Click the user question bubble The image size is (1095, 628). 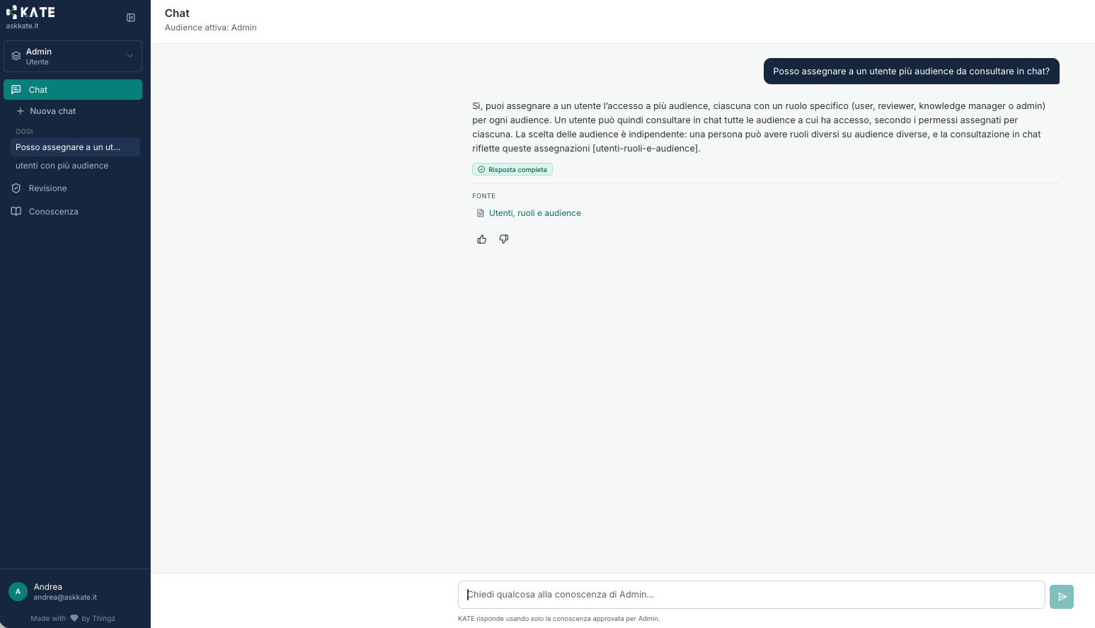click(912, 72)
